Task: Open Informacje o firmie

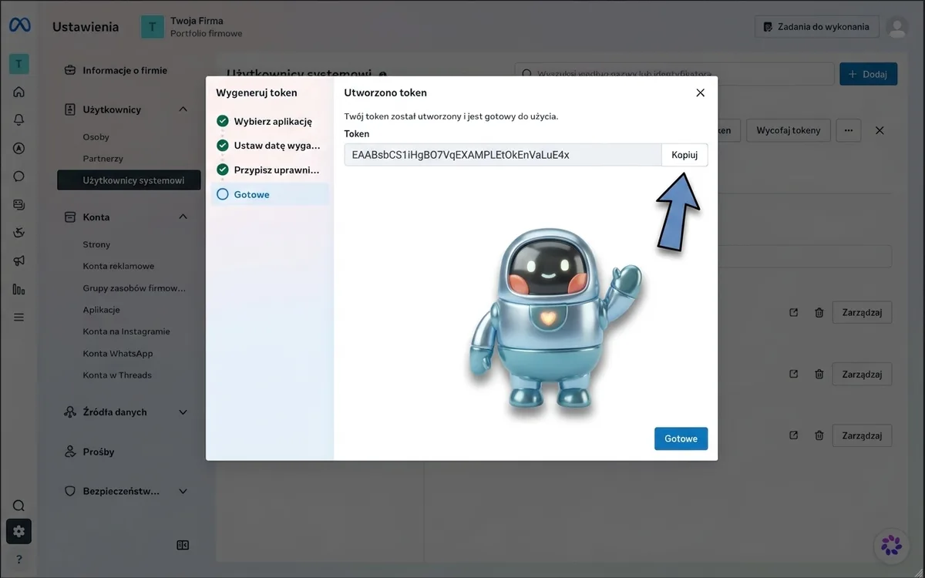Action: [125, 70]
